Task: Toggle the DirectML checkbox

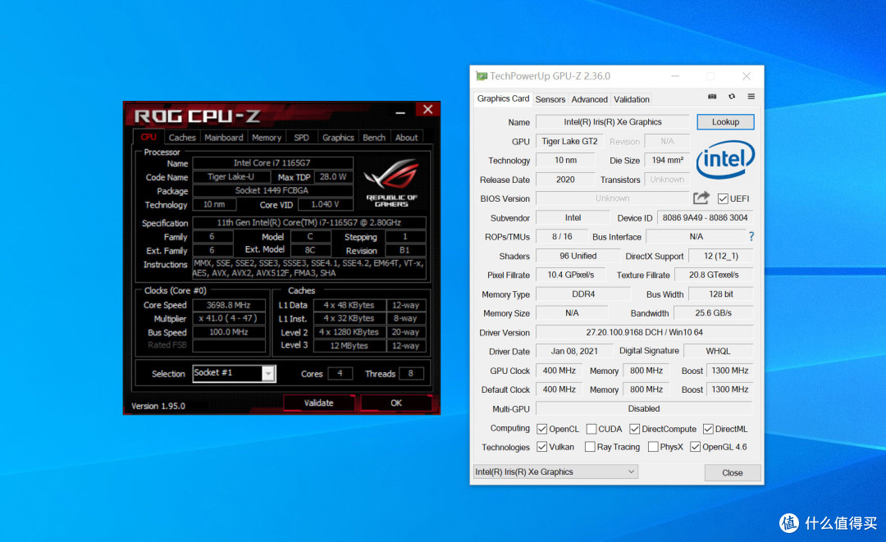Action: [708, 429]
